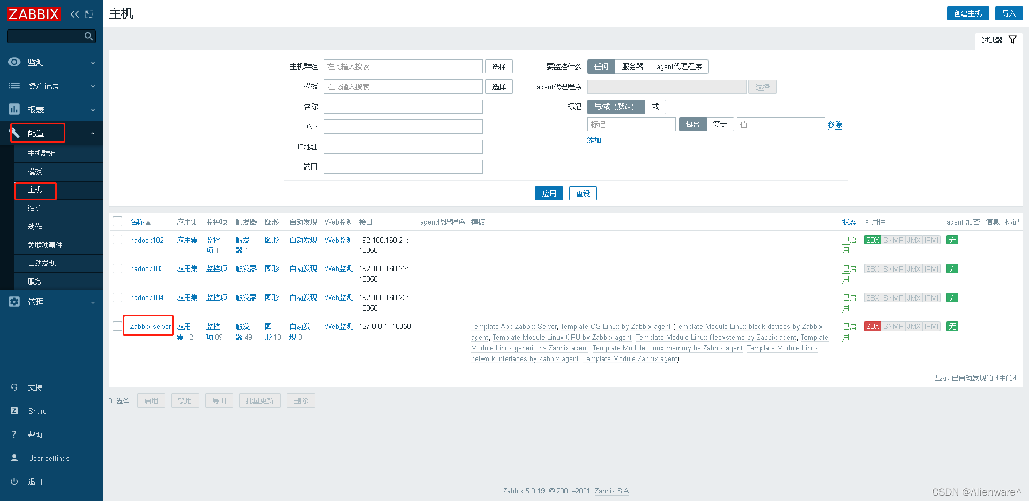Check the Zabbix server row checkbox
This screenshot has height=501, width=1029.
pos(117,326)
